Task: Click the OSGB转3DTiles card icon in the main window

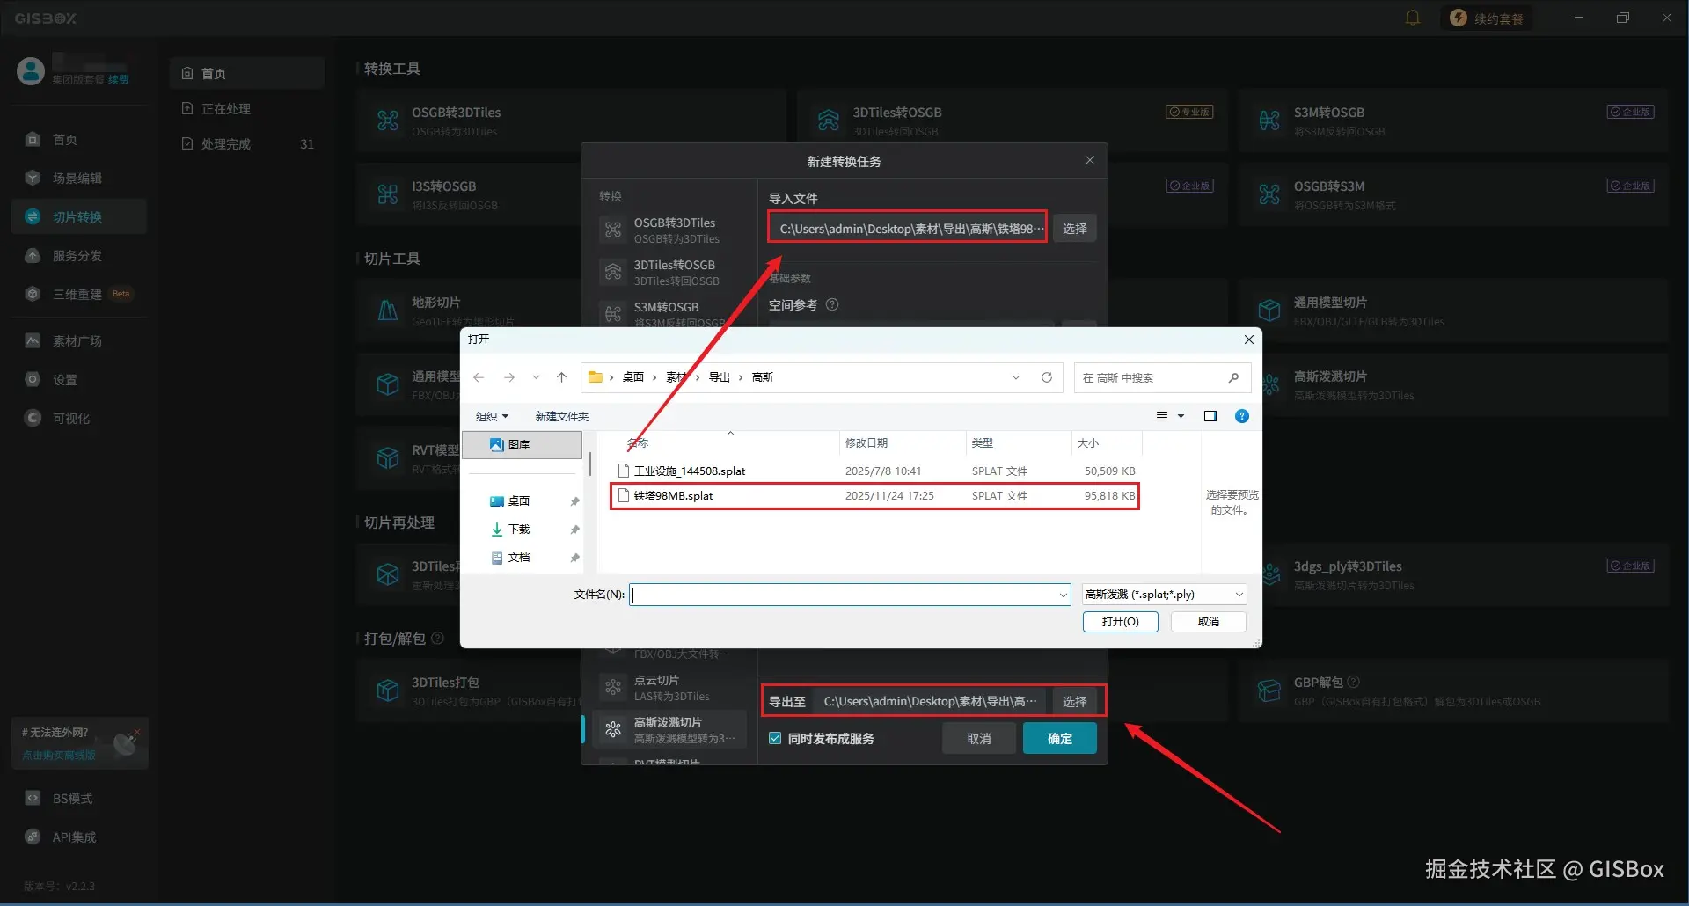Action: tap(388, 121)
